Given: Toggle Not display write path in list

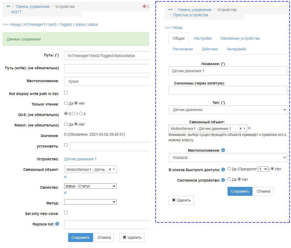Looking at the screenshot, I should tap(66, 93).
